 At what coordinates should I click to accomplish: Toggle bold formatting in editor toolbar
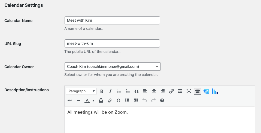click(x=102, y=91)
